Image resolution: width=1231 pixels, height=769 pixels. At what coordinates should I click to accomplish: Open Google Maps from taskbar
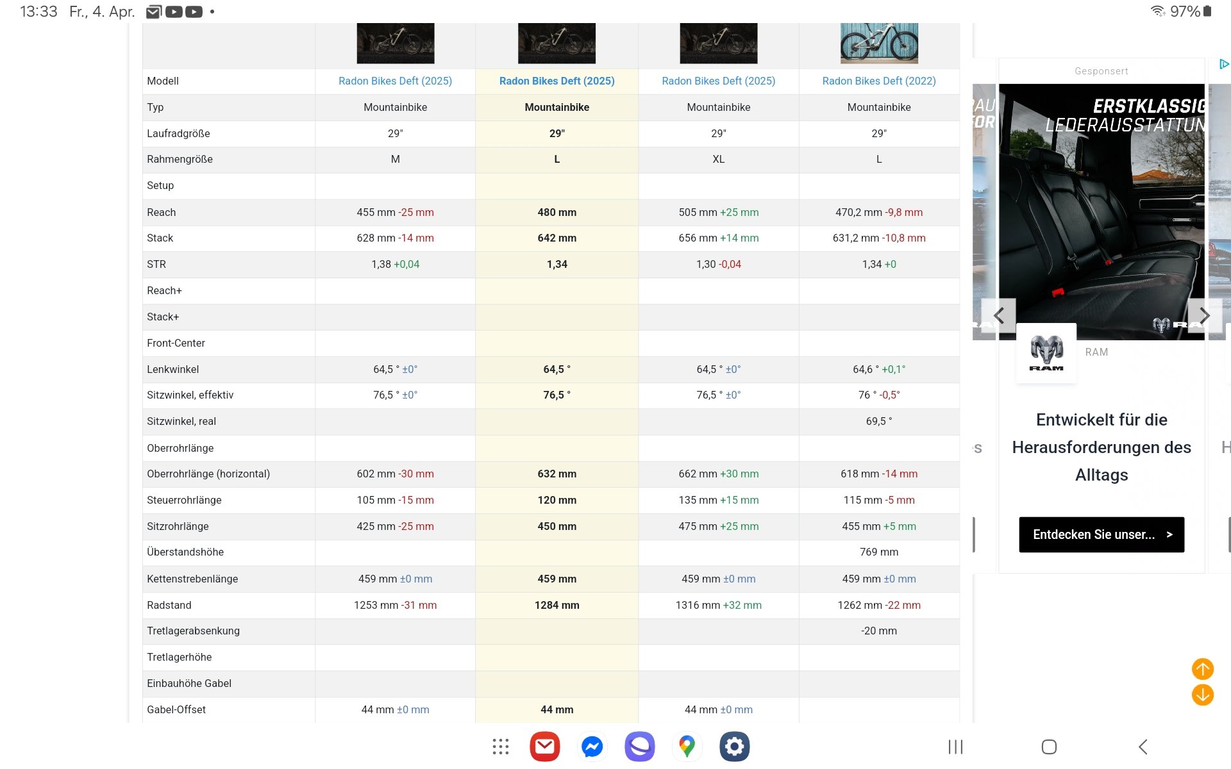coord(687,747)
